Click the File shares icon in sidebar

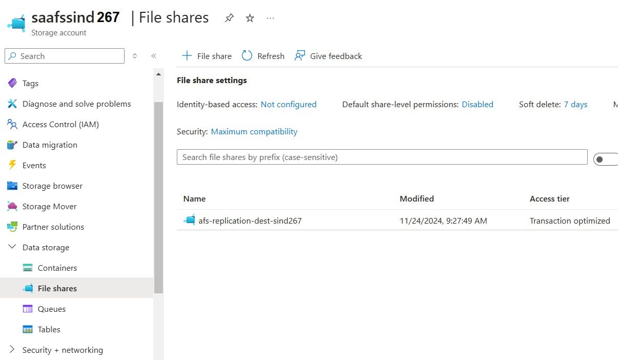[x=28, y=288]
